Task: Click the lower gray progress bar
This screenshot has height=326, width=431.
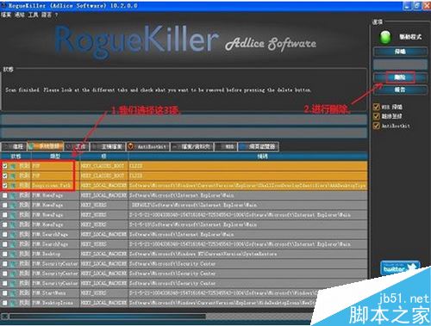Action: pos(184,132)
